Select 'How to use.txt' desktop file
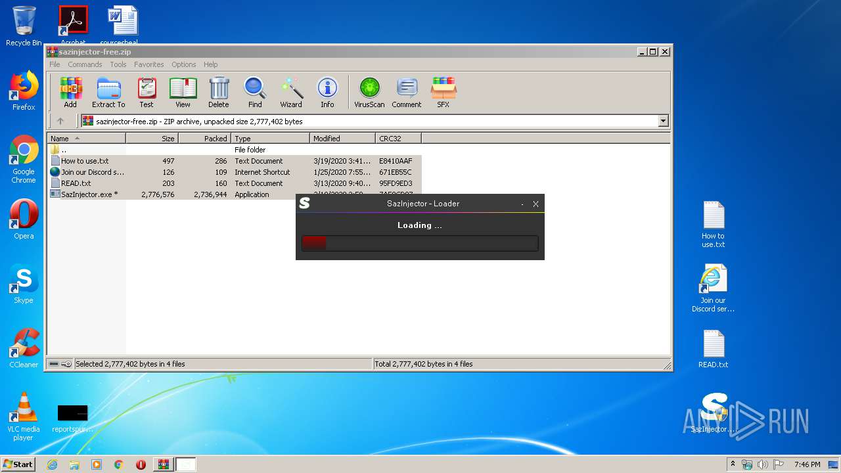Viewport: 841px width, 473px height. pyautogui.click(x=713, y=225)
